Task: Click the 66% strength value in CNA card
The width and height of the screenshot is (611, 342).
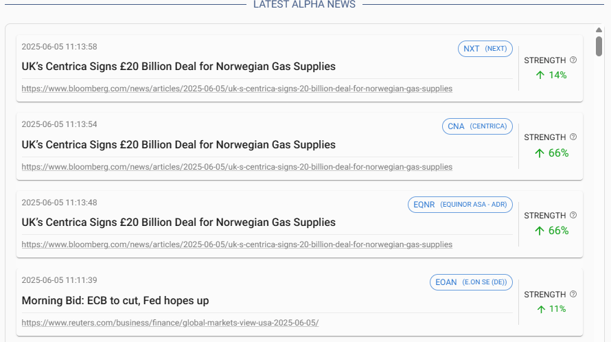Action: coord(558,153)
